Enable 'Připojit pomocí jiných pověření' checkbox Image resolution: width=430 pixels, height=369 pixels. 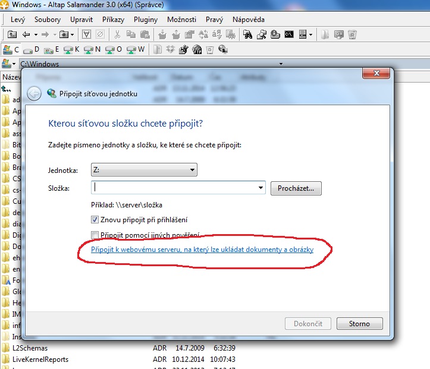[x=95, y=235]
